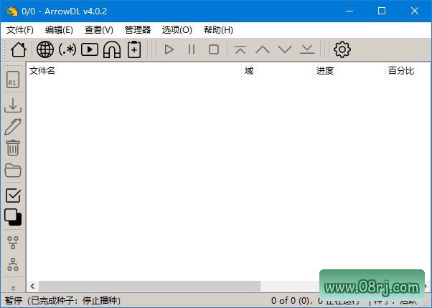This screenshot has width=432, height=308.
Task: Click the video stream download icon
Action: click(x=90, y=49)
